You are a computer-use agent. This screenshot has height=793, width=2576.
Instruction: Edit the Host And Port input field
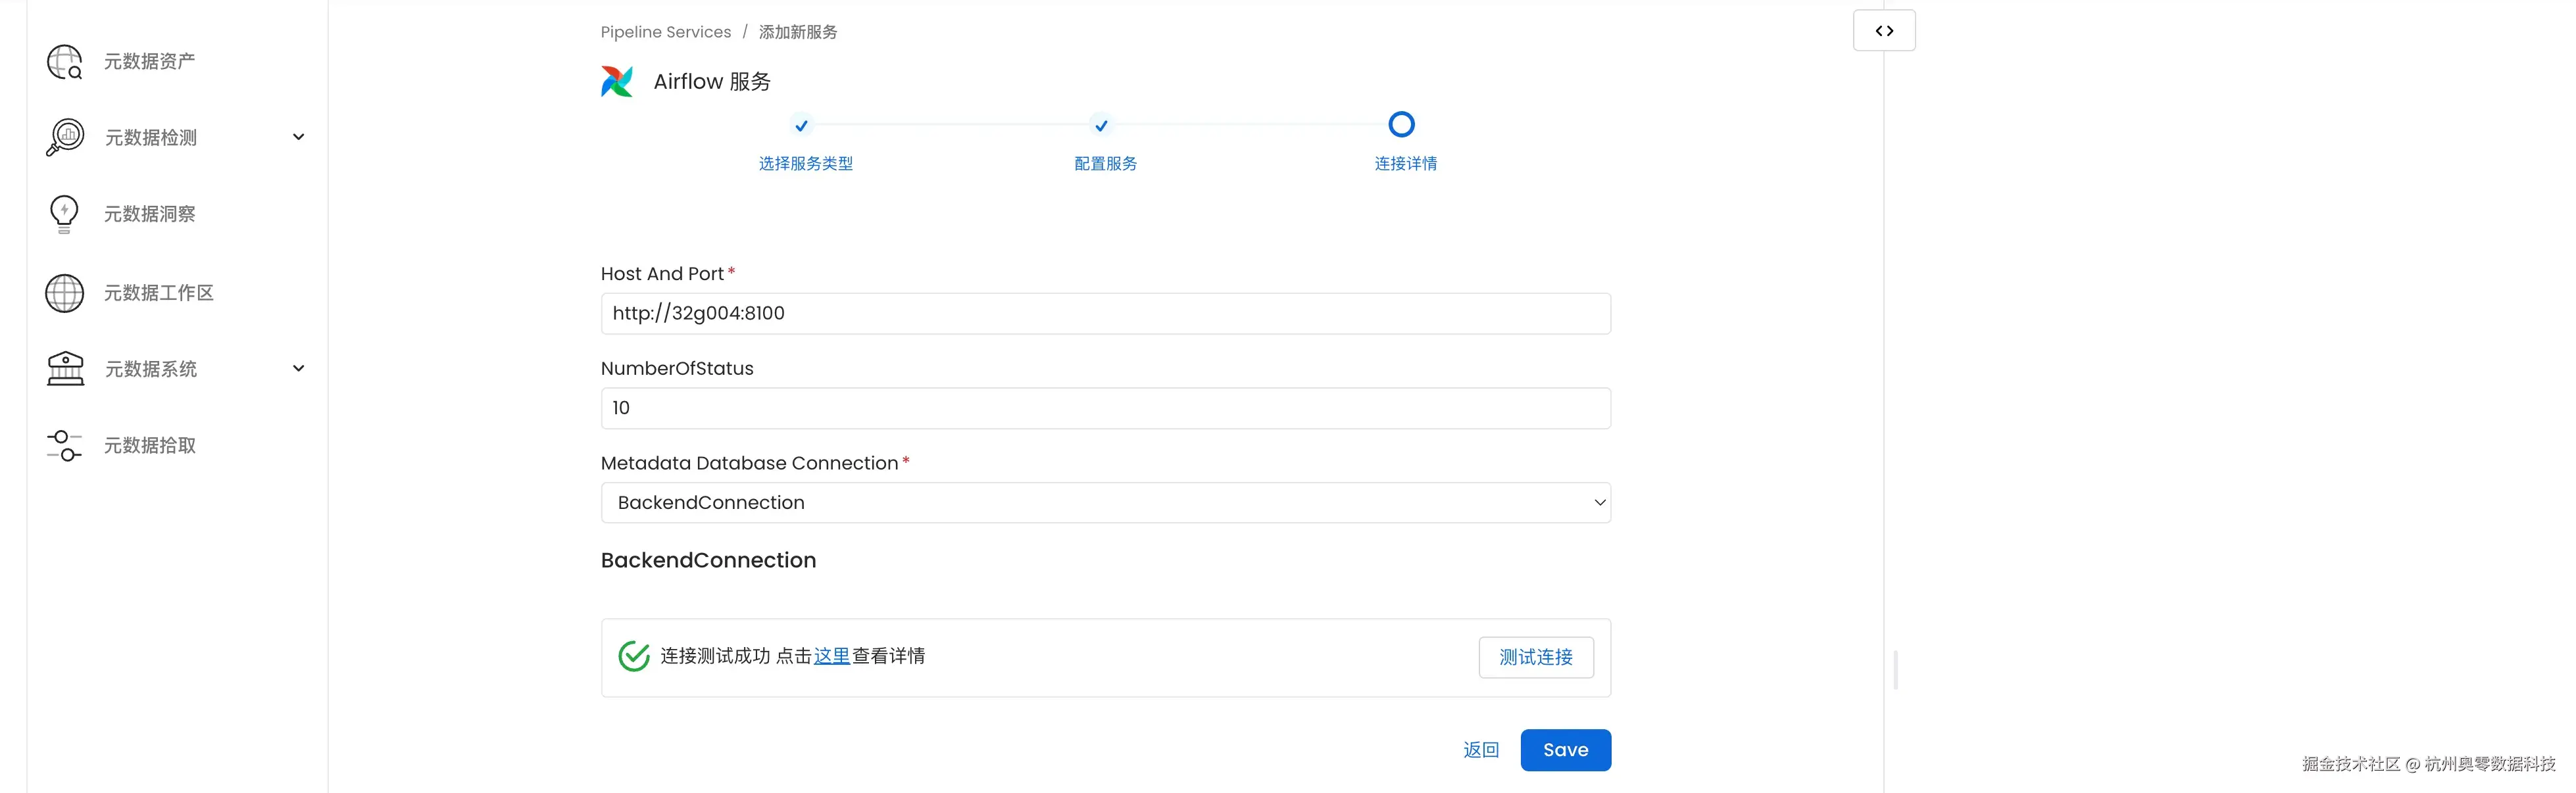coord(1104,312)
